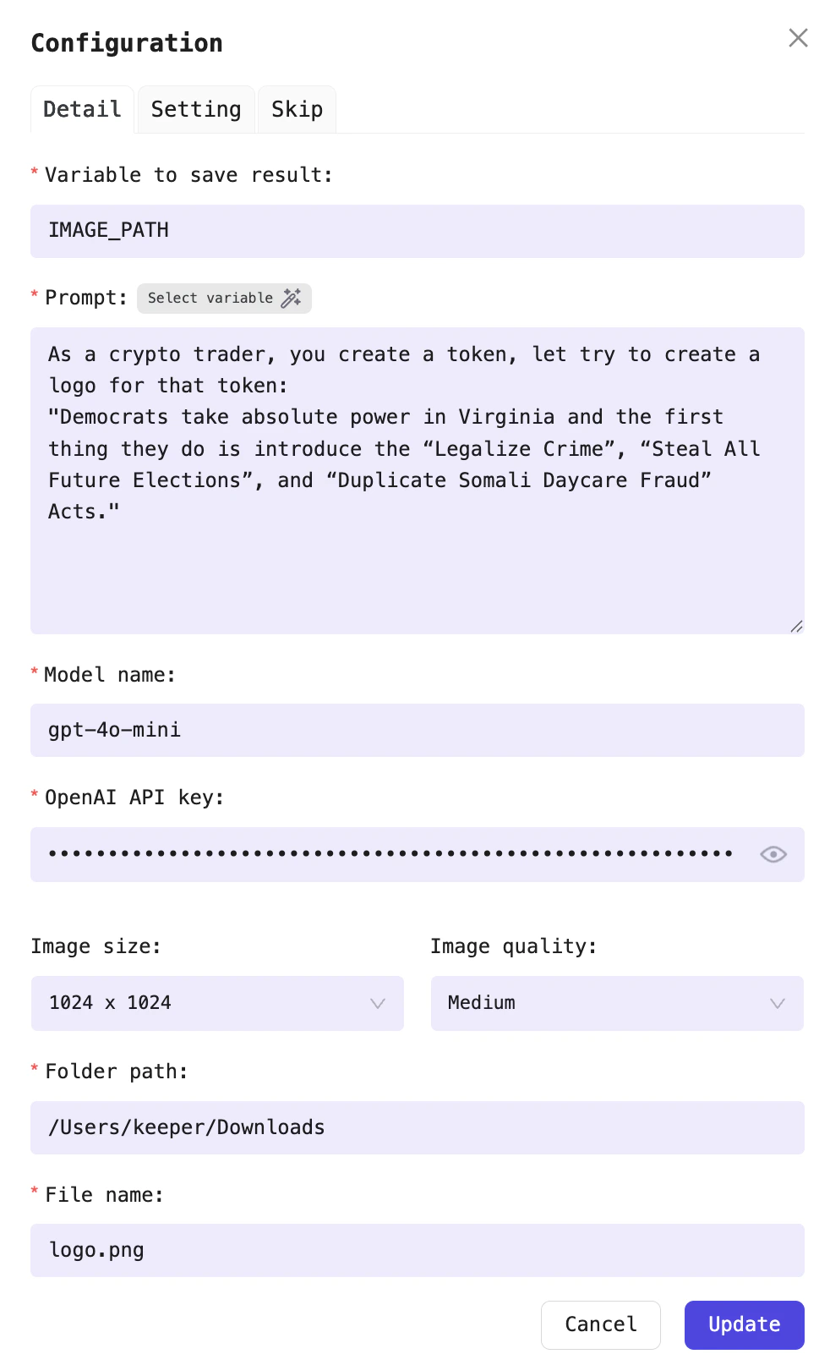Click the IMAGE_PATH variable field
Image resolution: width=830 pixels, height=1365 pixels.
pyautogui.click(x=418, y=231)
